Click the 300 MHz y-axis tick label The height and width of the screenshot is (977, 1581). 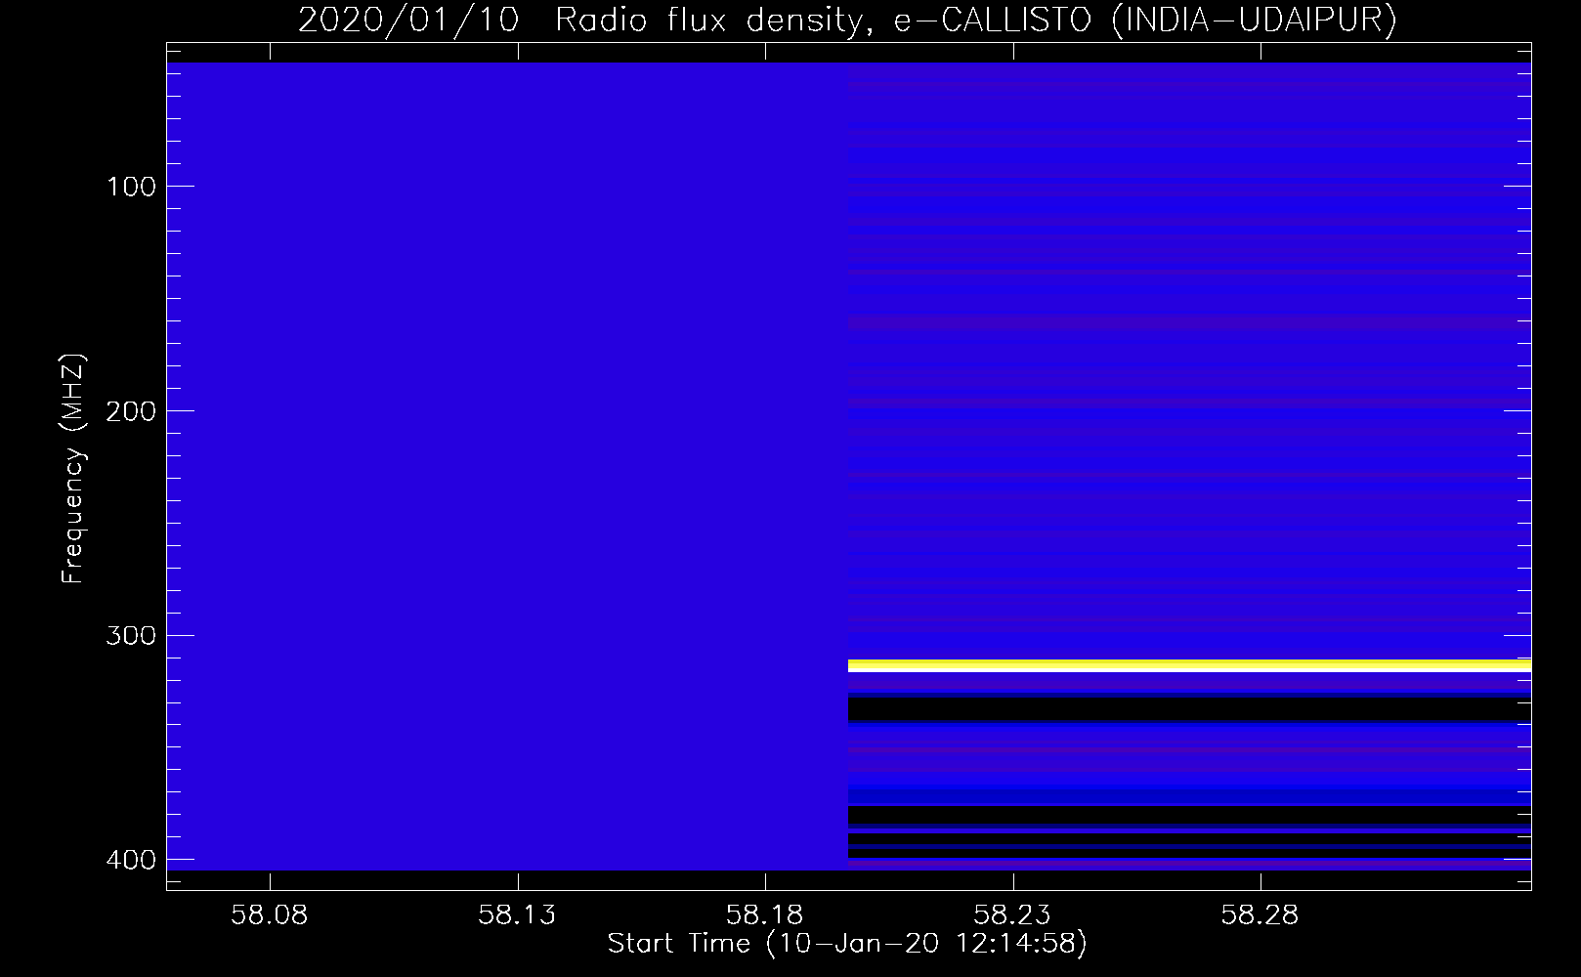pos(131,636)
